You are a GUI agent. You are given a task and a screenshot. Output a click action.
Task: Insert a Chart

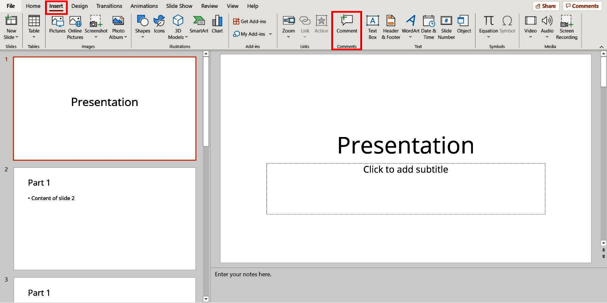click(217, 24)
